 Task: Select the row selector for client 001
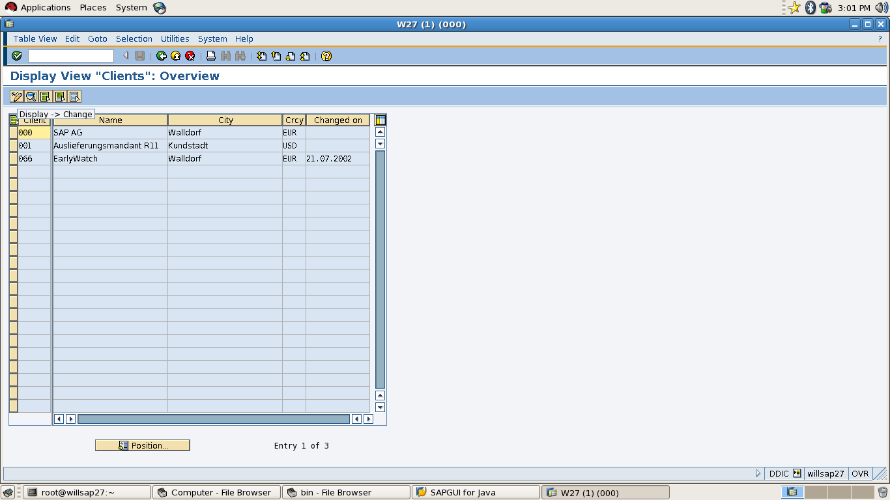point(13,145)
